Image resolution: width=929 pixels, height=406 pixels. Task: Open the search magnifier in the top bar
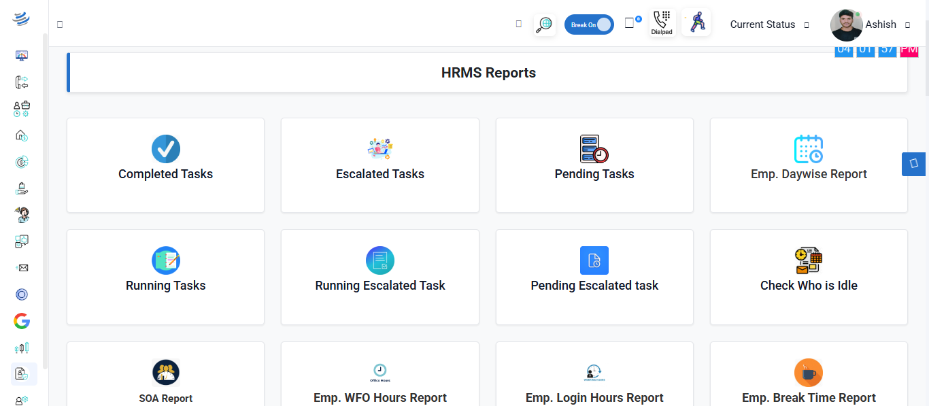coord(544,24)
